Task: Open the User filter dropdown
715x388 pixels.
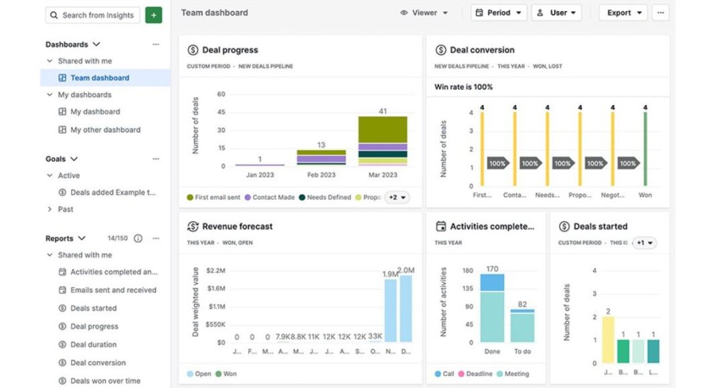Action: (556, 12)
